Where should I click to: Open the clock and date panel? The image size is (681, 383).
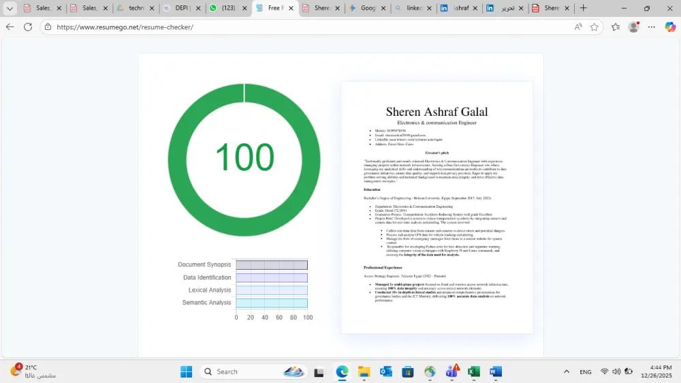pyautogui.click(x=656, y=371)
